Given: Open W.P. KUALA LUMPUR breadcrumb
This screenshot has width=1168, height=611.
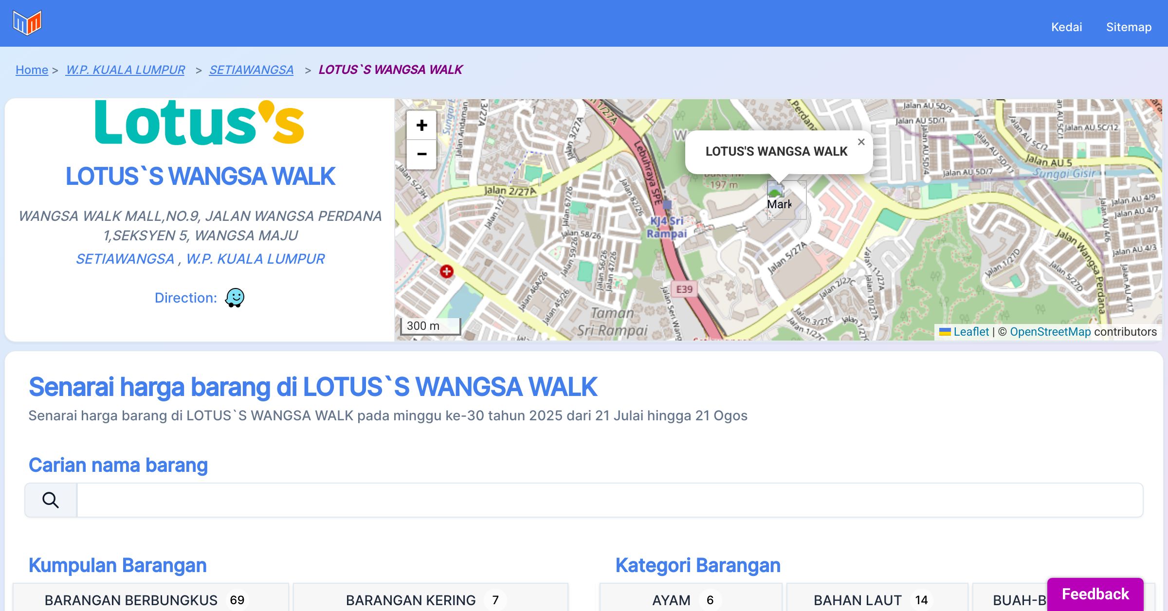Looking at the screenshot, I should click(126, 70).
